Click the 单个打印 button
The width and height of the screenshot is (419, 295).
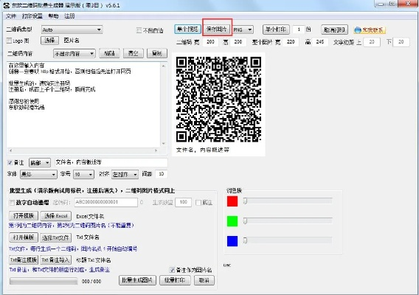[276, 29]
